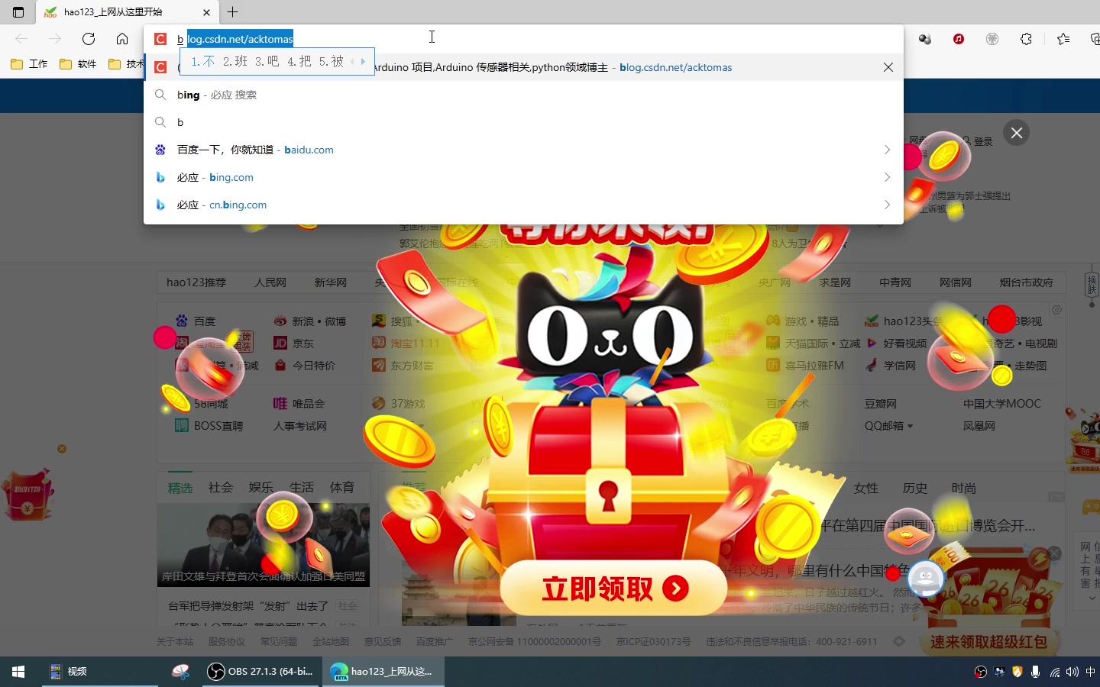Click the red music note extension icon
1100x687 pixels.
(959, 39)
